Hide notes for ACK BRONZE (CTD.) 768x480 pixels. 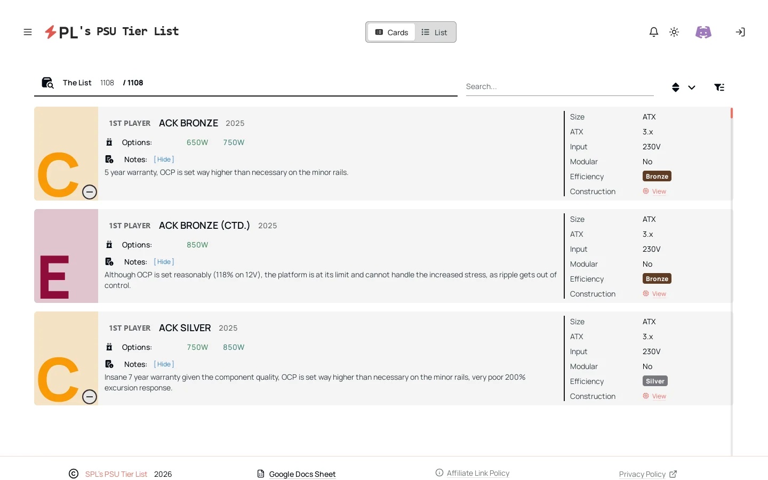click(x=164, y=262)
